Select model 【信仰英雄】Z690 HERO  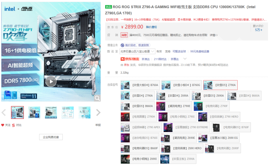pos(182,148)
